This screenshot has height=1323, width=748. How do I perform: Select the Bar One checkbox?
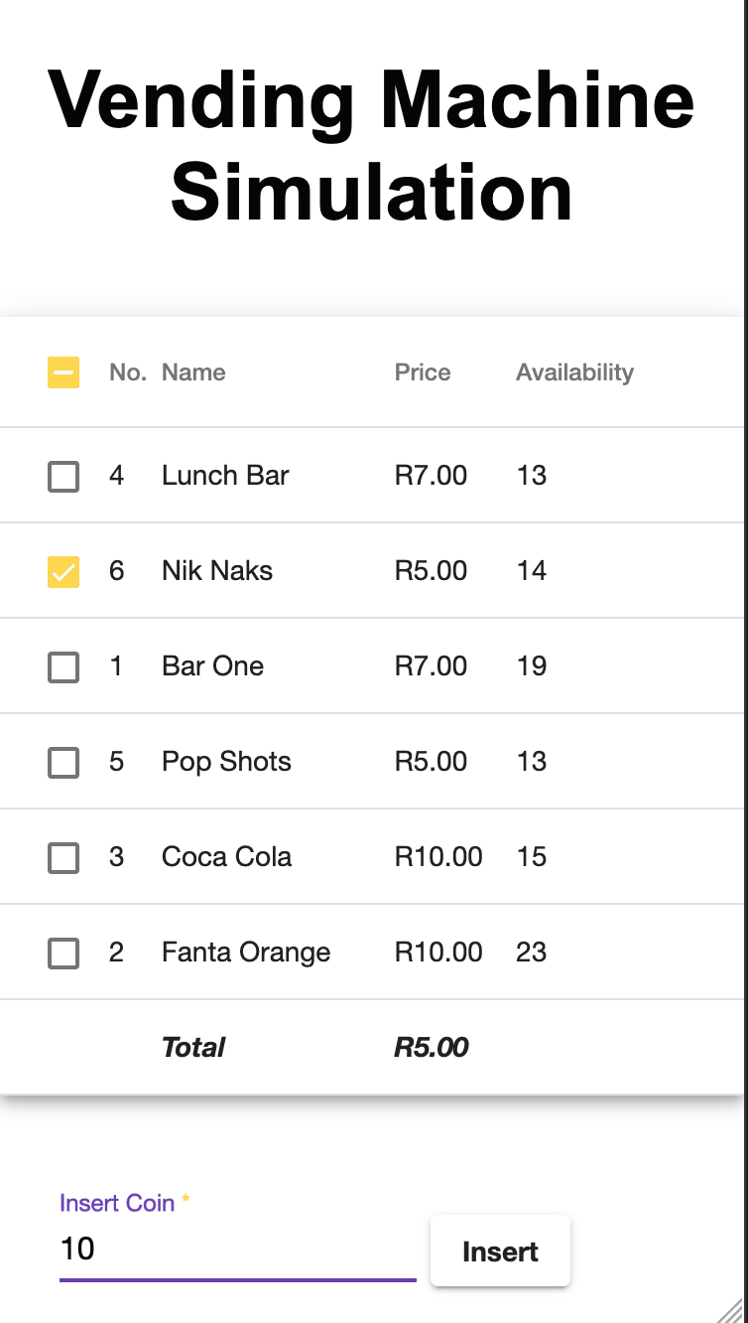click(63, 666)
